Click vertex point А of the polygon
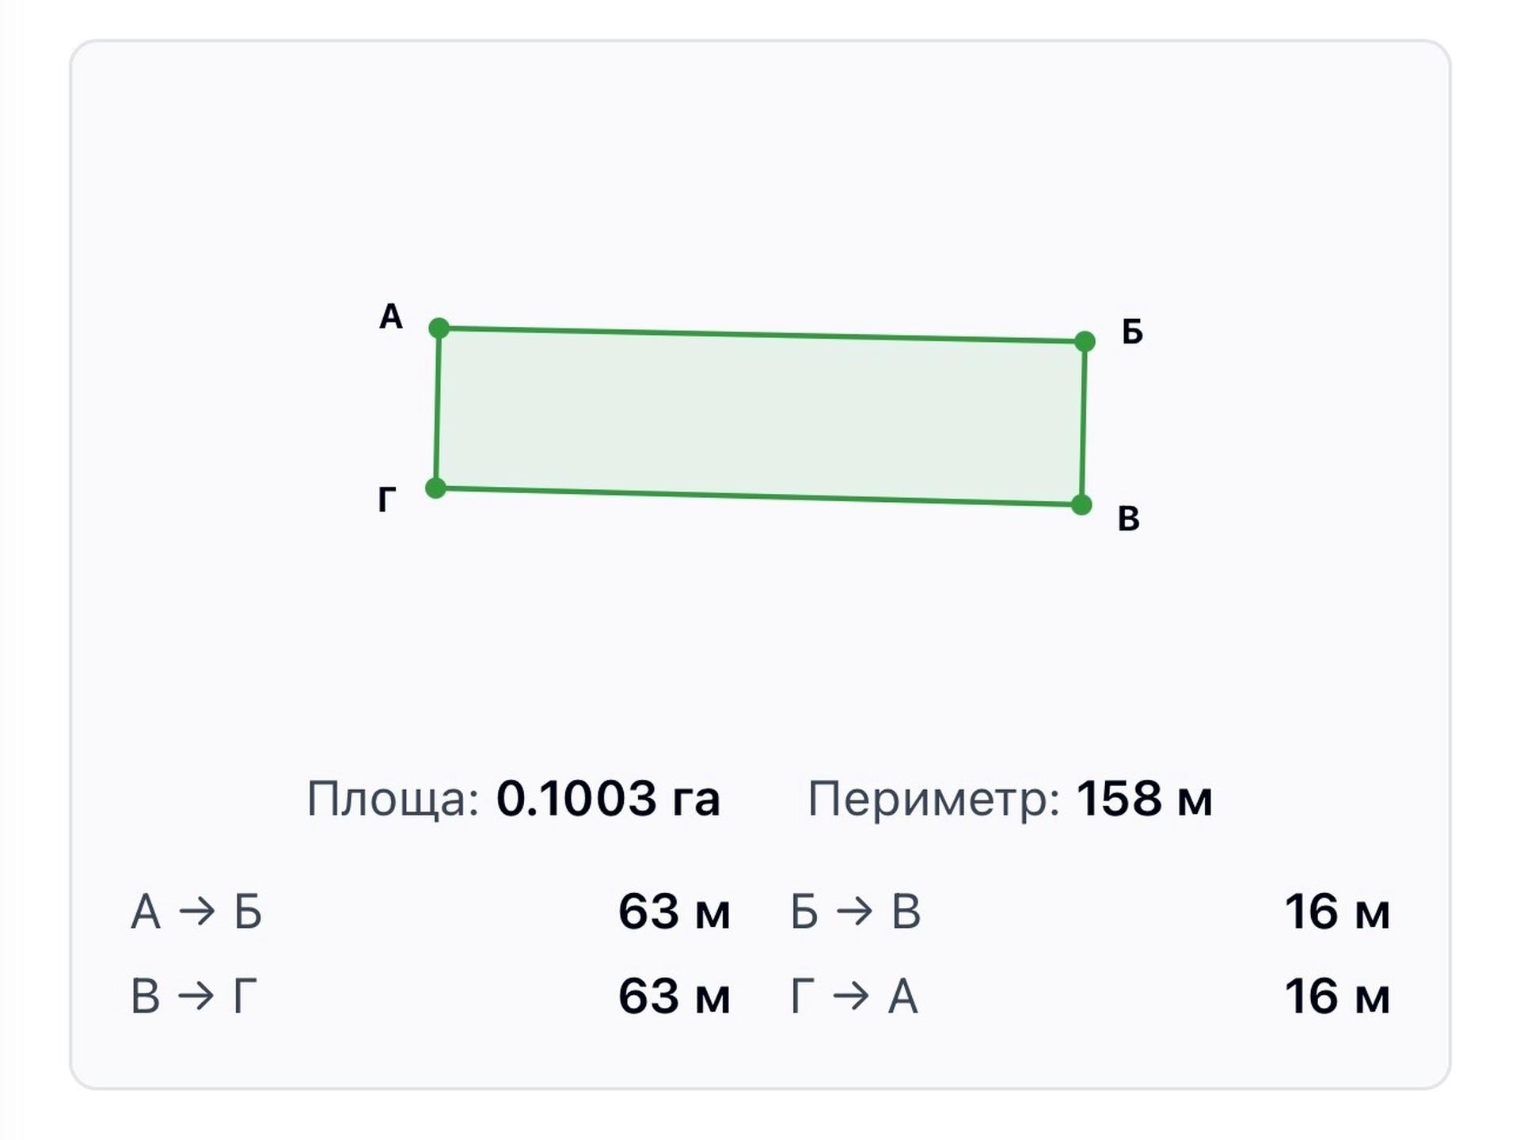The image size is (1520, 1140). click(x=439, y=328)
